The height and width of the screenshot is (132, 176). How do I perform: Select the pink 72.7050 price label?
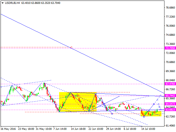[x=170, y=48]
